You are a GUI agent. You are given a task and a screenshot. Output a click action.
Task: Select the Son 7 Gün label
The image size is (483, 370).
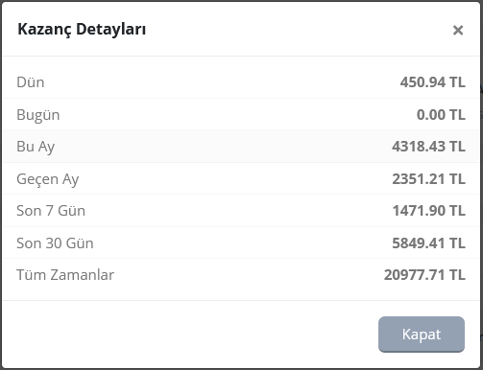(x=51, y=211)
